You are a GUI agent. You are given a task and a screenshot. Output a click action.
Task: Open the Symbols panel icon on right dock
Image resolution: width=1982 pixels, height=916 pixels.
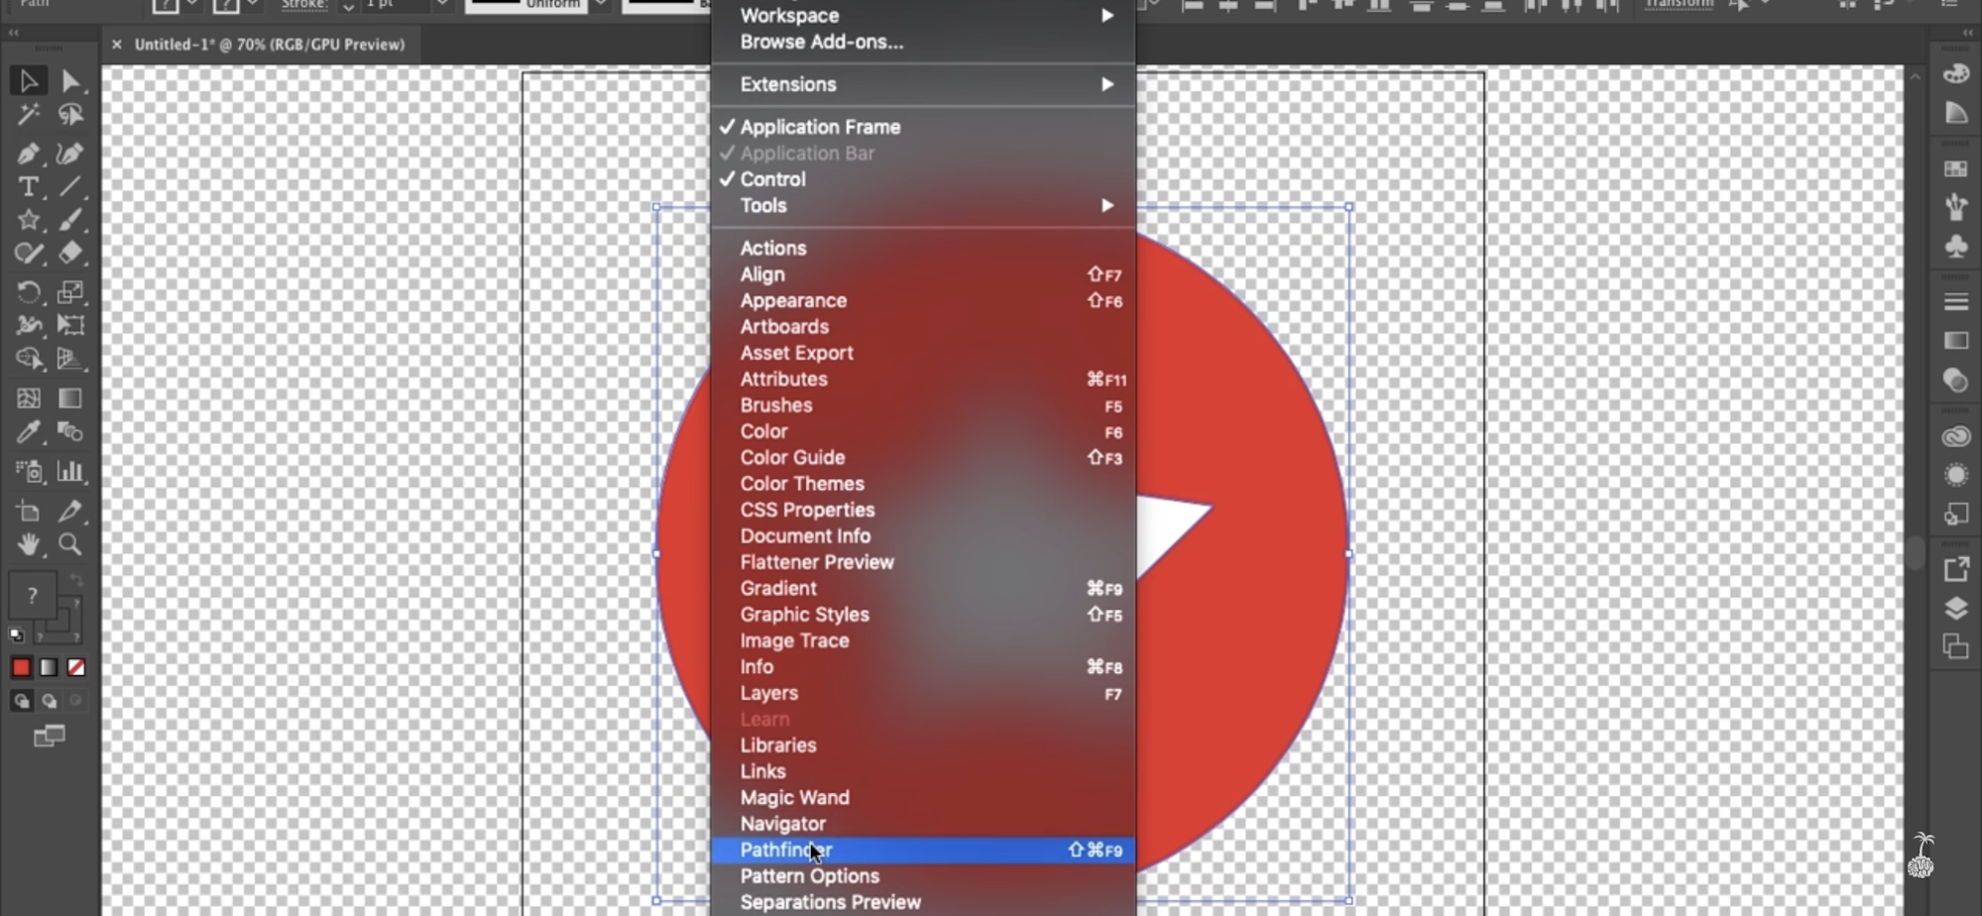click(x=1955, y=246)
